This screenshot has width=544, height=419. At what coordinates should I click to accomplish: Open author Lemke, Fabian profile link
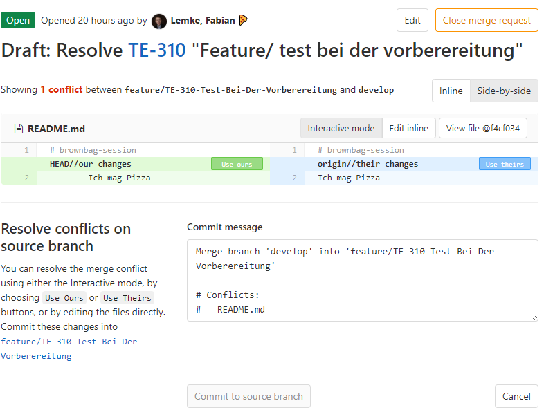203,20
